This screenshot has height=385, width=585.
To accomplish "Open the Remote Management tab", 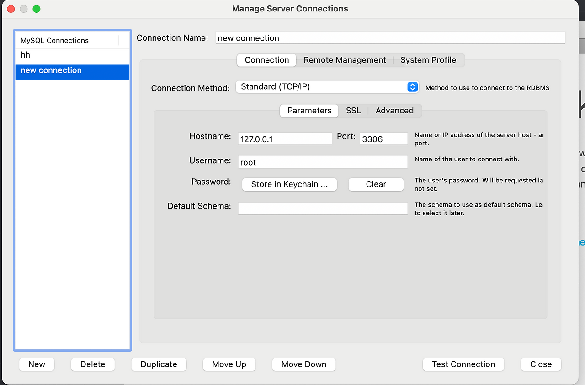I will tap(345, 60).
